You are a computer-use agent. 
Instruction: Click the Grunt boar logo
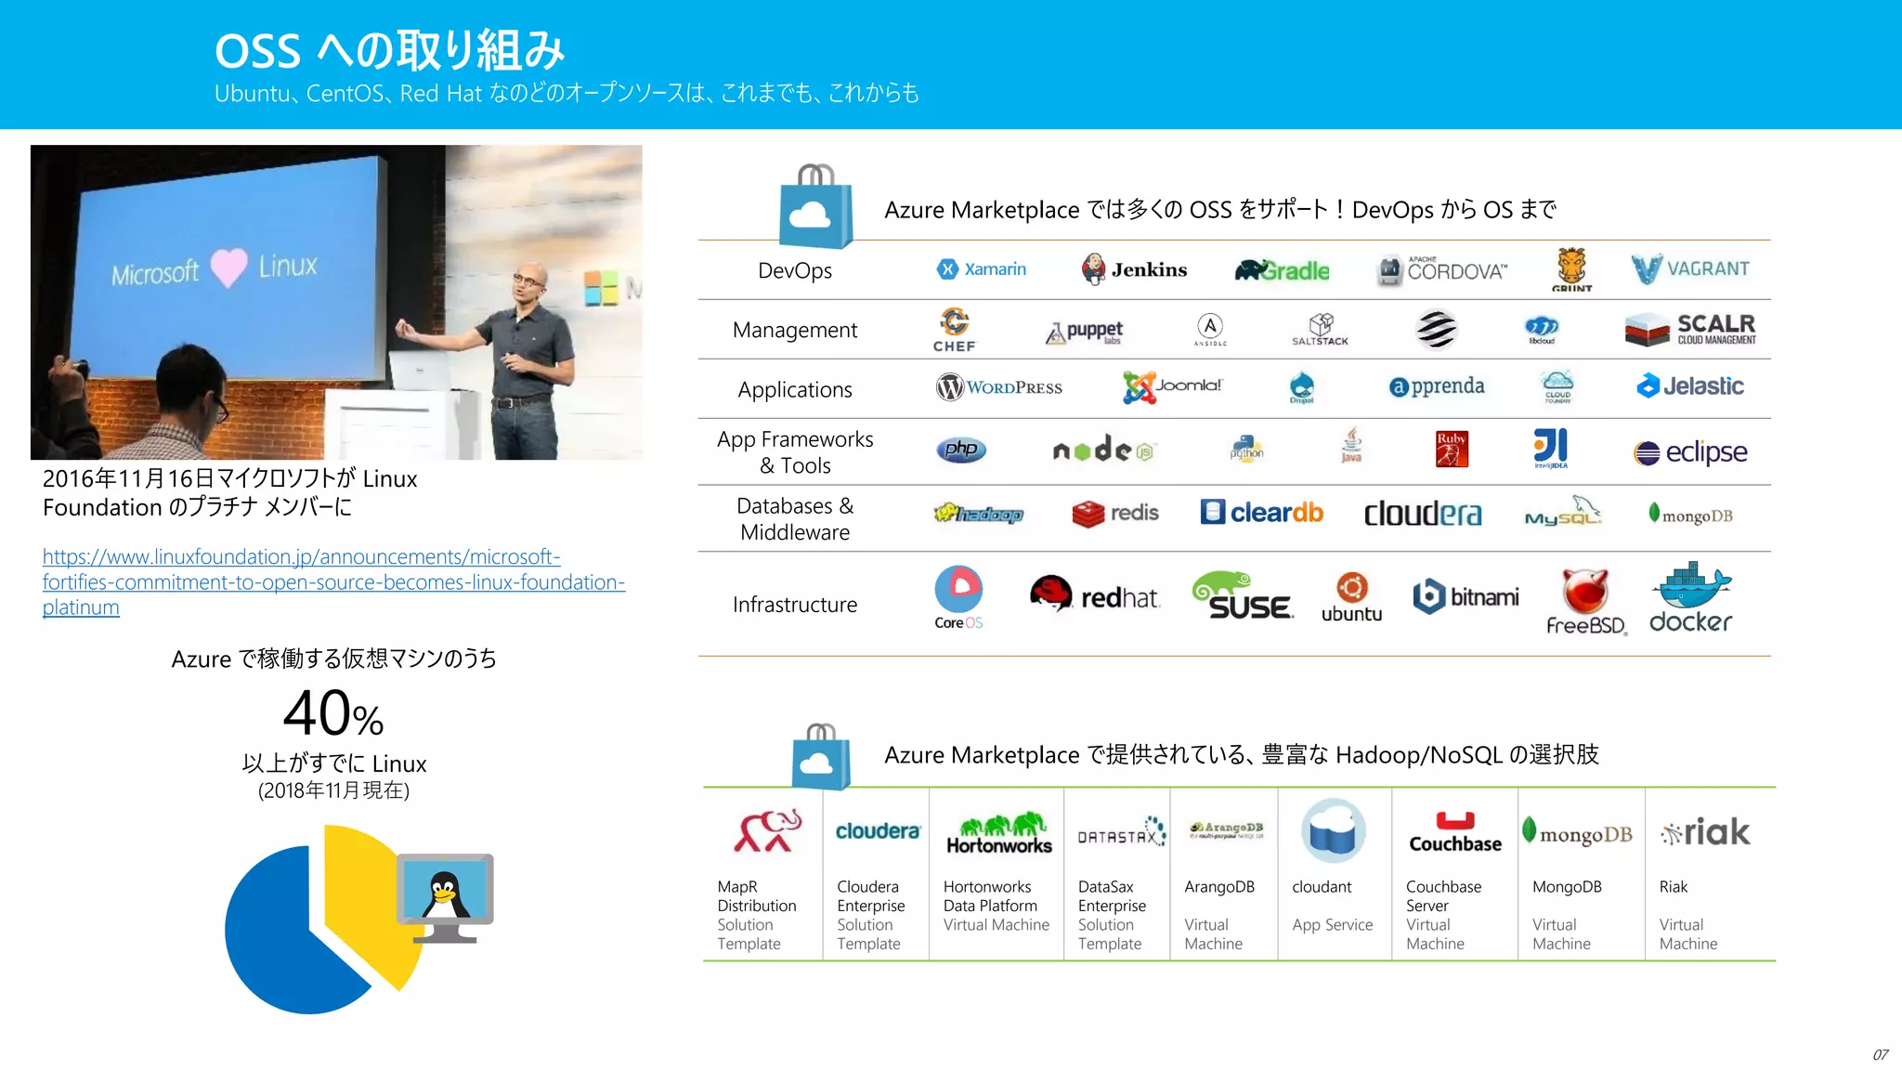click(x=1571, y=269)
